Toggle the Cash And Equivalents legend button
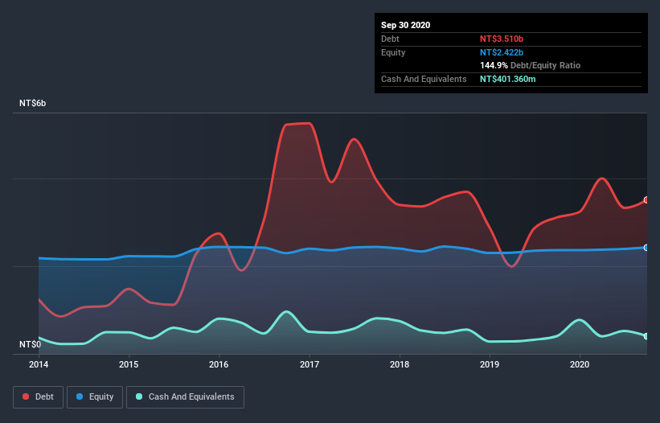 pyautogui.click(x=185, y=397)
